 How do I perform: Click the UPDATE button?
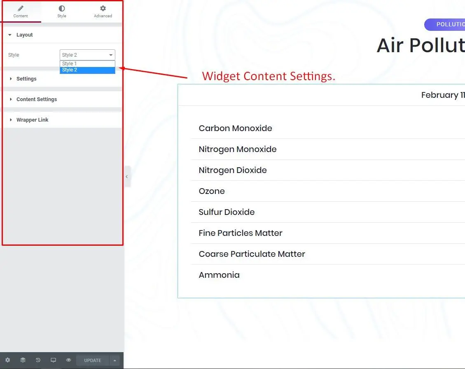tap(93, 360)
